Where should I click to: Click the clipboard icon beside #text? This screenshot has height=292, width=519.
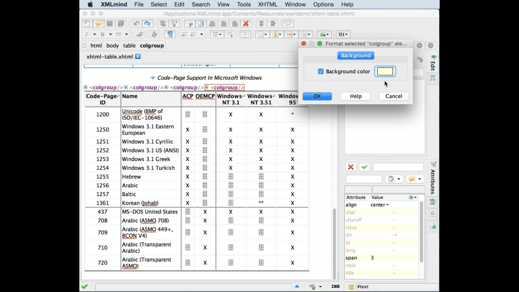351,287
